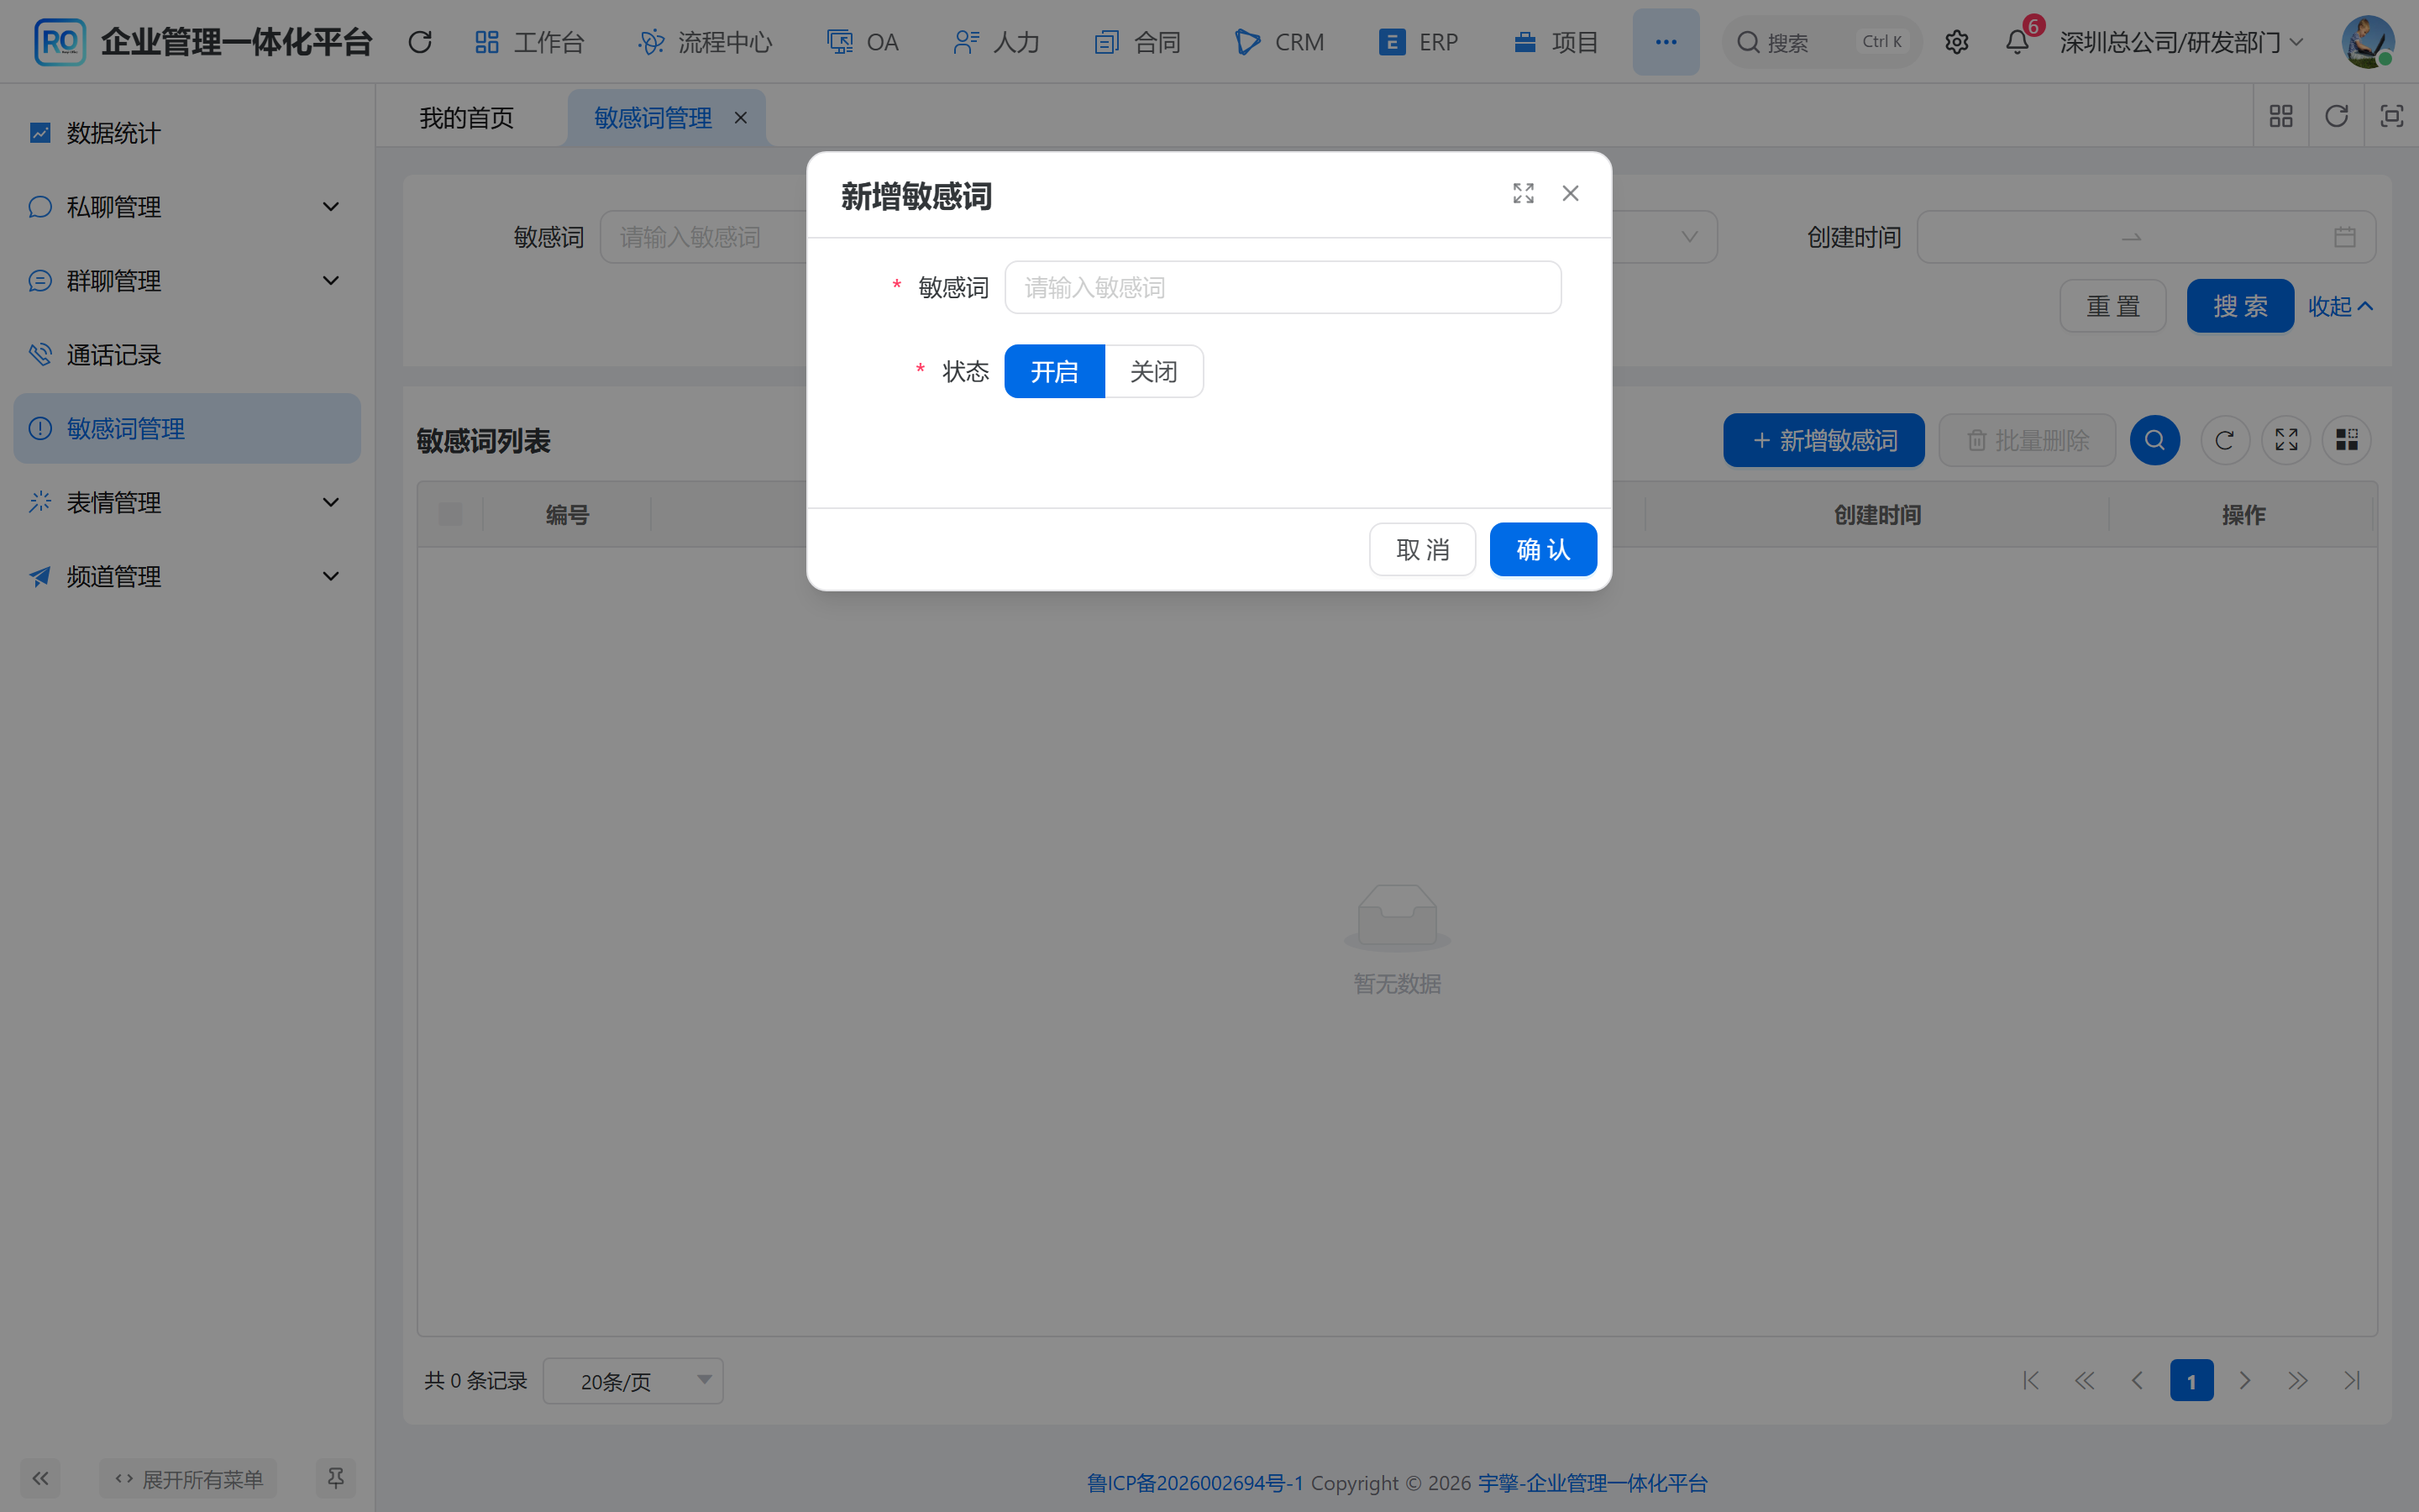Open the 深圳总公司/研发部门 department dropdown

(x=2181, y=42)
